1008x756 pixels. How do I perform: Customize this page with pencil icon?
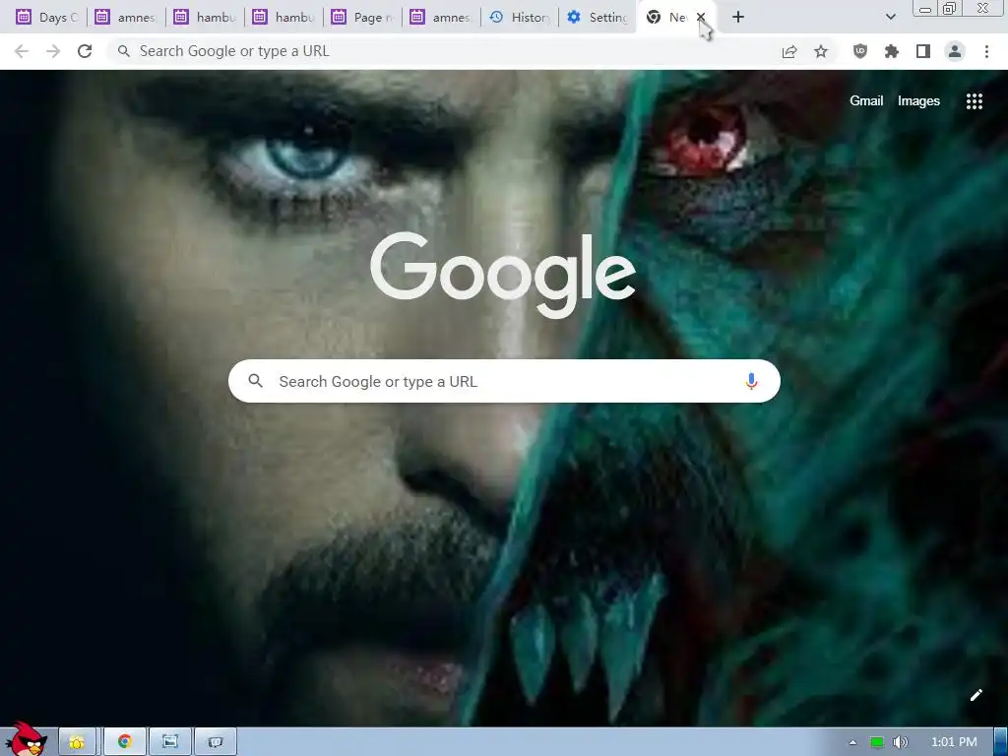(x=976, y=695)
